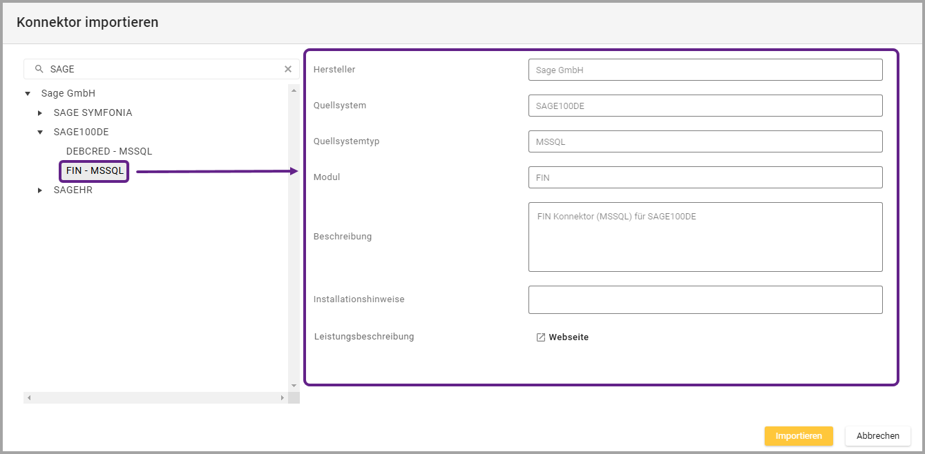Click the Hersteller label
Screen dimensions: 925x454
pyautogui.click(x=334, y=70)
